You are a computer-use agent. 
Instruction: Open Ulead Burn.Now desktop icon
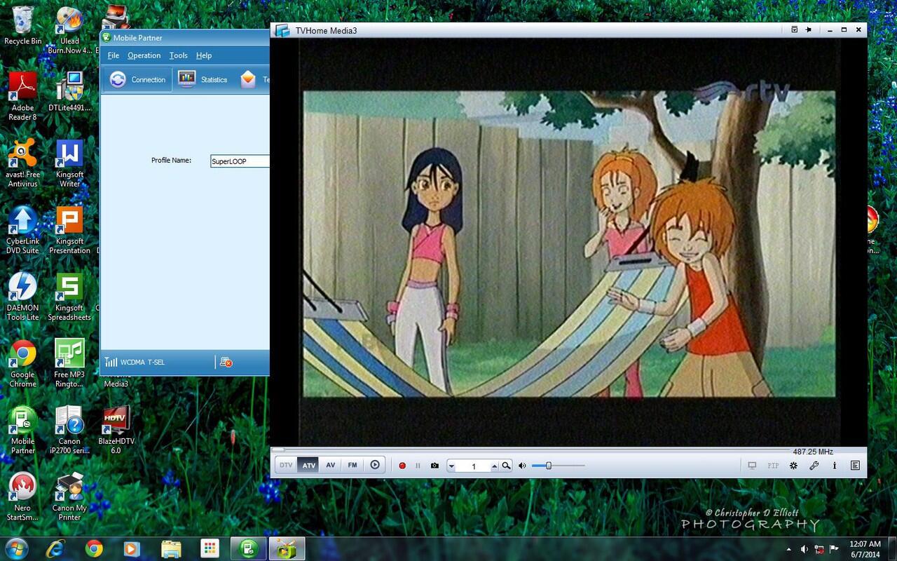pyautogui.click(x=69, y=29)
